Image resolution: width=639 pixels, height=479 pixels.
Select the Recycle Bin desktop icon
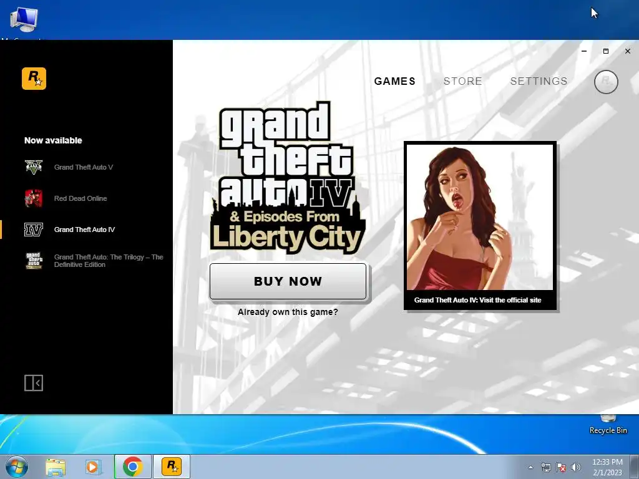pos(608,425)
